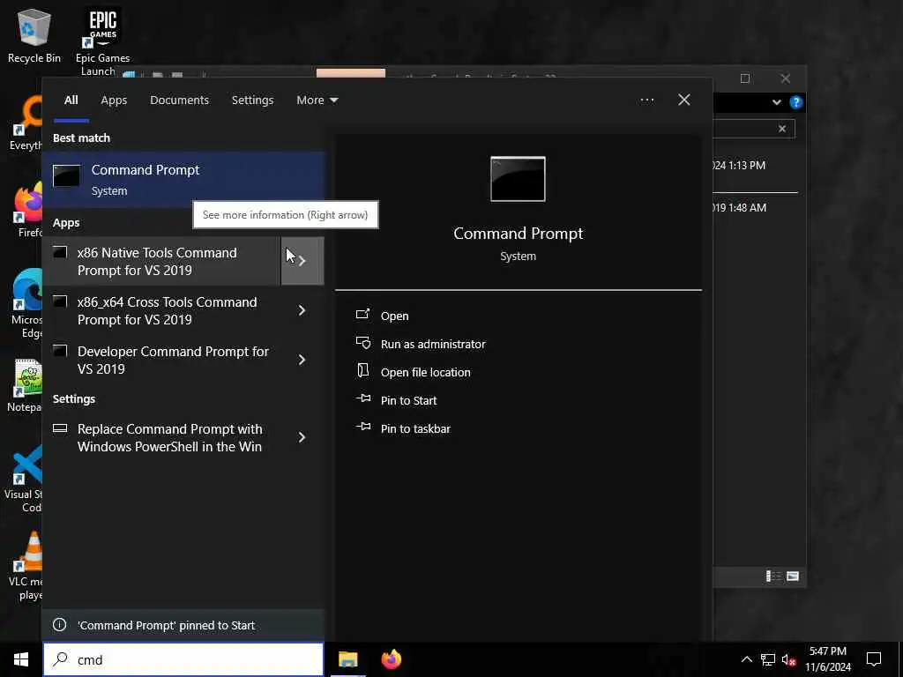This screenshot has width=903, height=677.
Task: Open the network status tray icon
Action: click(x=767, y=659)
